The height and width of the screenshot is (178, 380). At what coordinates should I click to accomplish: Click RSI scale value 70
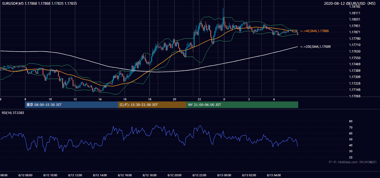tap(351, 127)
